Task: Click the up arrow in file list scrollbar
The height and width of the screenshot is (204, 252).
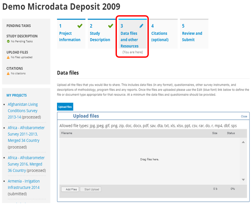Action: (243, 142)
